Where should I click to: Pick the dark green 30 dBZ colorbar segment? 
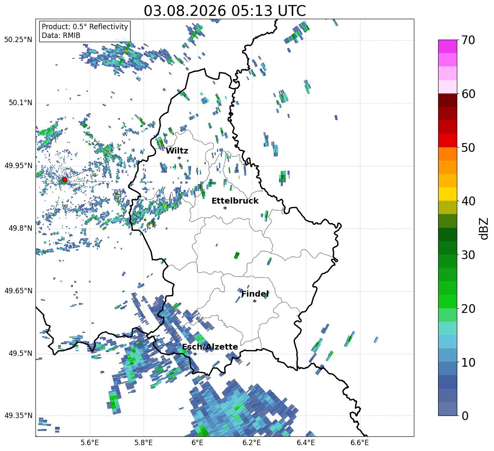[447, 248]
